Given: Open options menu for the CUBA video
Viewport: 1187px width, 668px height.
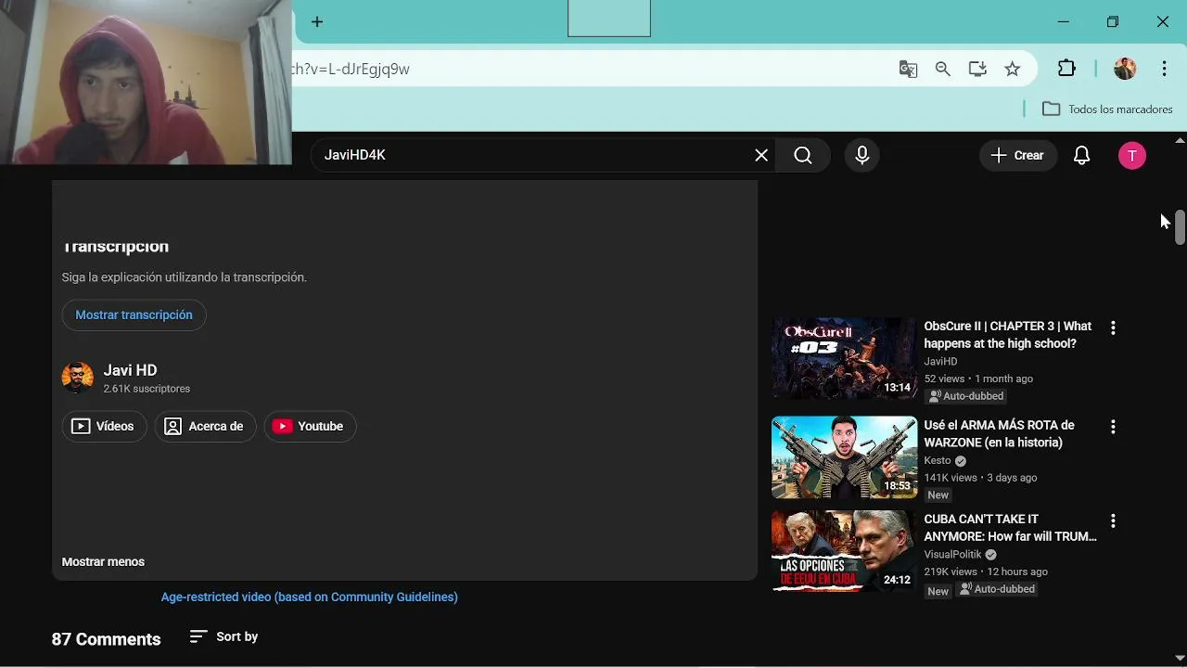Looking at the screenshot, I should click(x=1113, y=520).
